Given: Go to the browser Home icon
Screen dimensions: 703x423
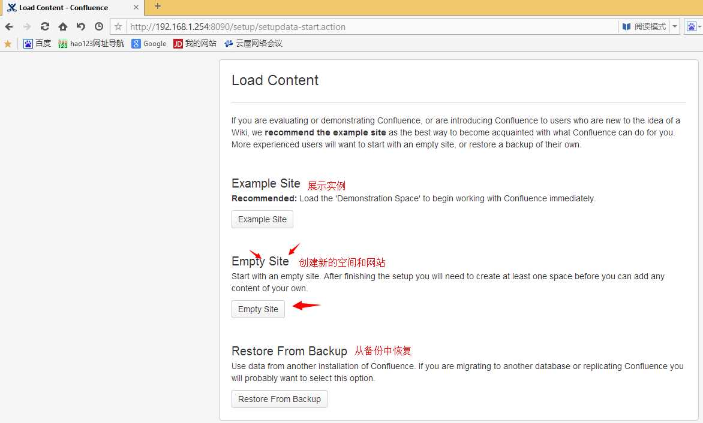Looking at the screenshot, I should pos(63,27).
